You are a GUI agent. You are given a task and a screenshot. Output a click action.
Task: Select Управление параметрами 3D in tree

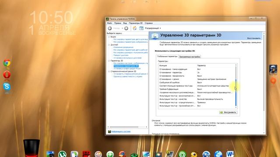click(x=126, y=66)
